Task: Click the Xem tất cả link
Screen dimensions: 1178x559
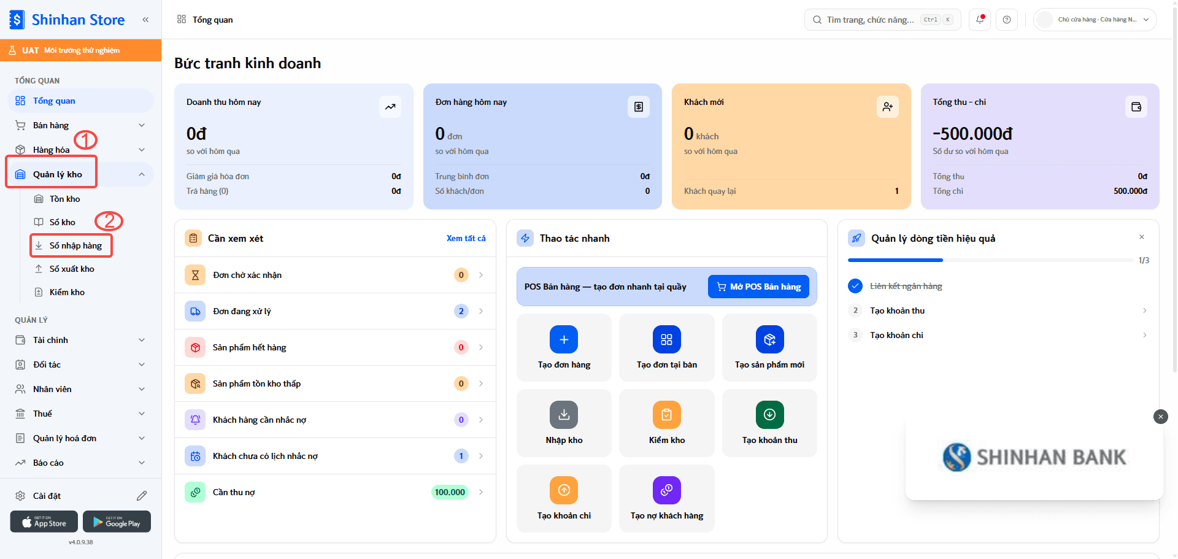Action: click(x=466, y=238)
